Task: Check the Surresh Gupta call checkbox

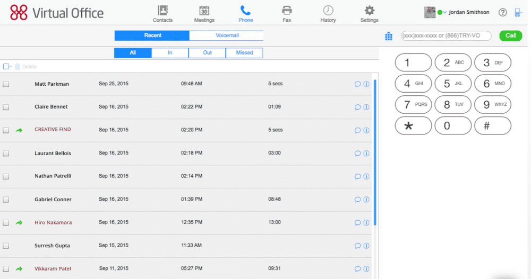Action: 6,246
